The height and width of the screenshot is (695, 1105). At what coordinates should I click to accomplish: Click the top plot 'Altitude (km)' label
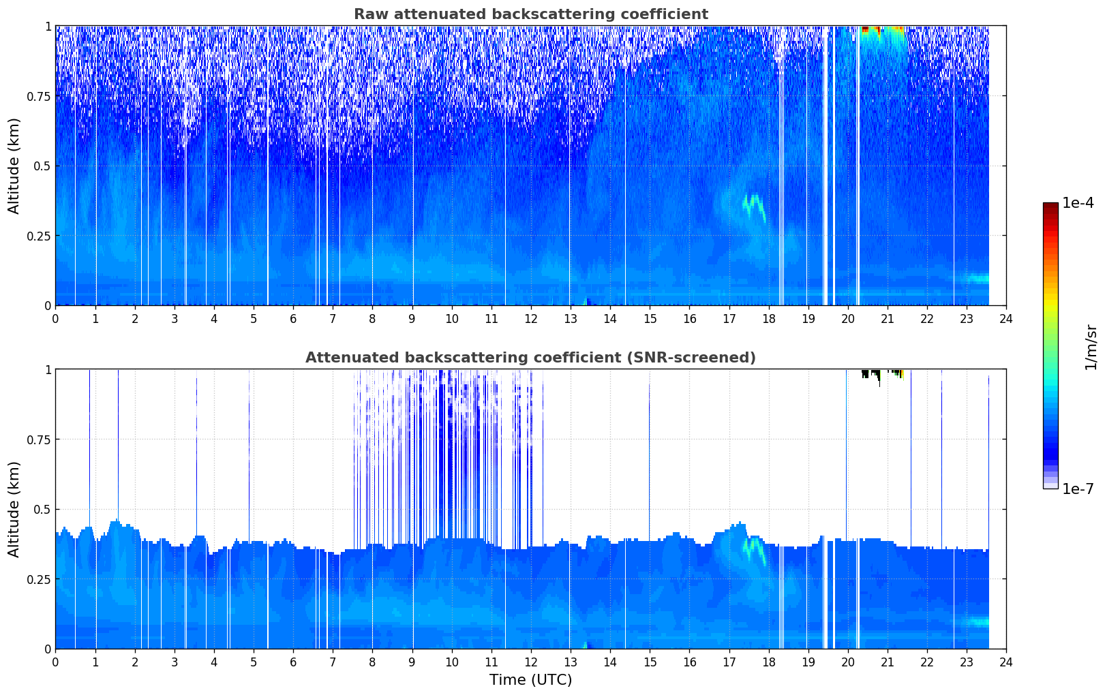[x=14, y=166]
